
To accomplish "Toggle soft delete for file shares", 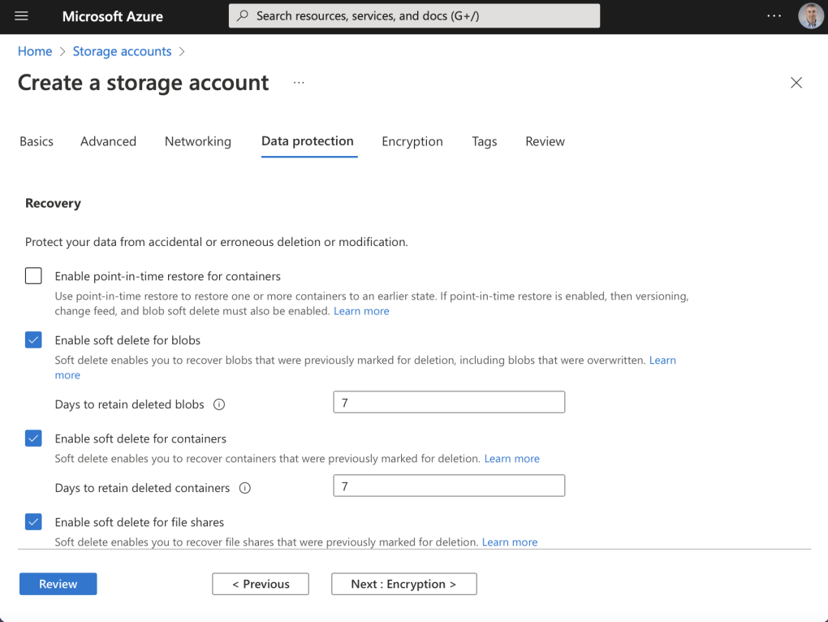I will [x=33, y=522].
